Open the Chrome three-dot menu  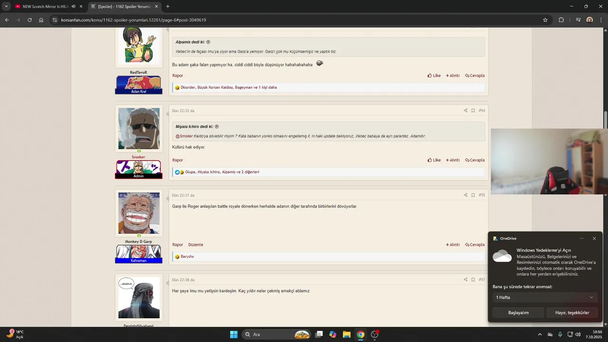click(x=601, y=20)
